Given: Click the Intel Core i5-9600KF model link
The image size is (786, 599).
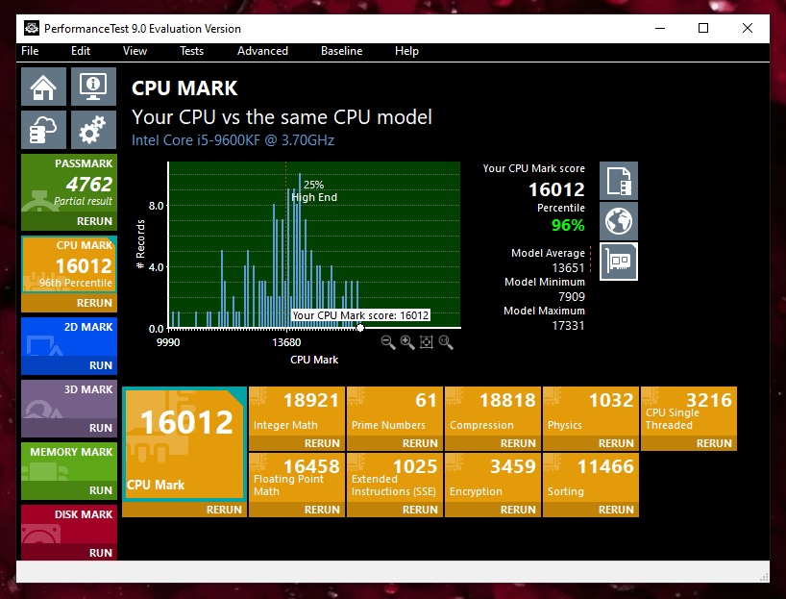Looking at the screenshot, I should click(233, 140).
